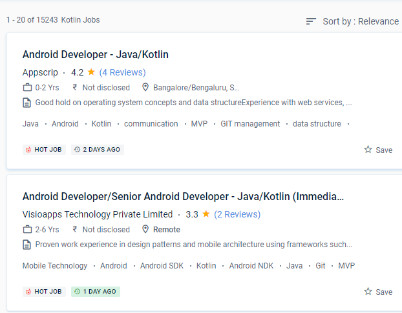Save the Appscrip Android Developer job
The image size is (402, 313).
click(x=378, y=150)
